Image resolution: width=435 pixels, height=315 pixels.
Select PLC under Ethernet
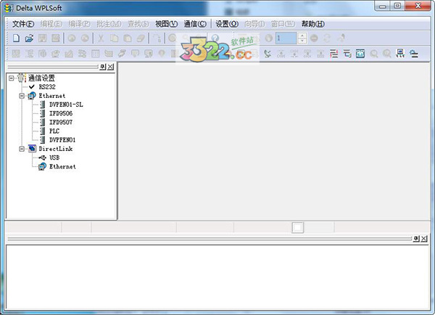[x=54, y=131]
